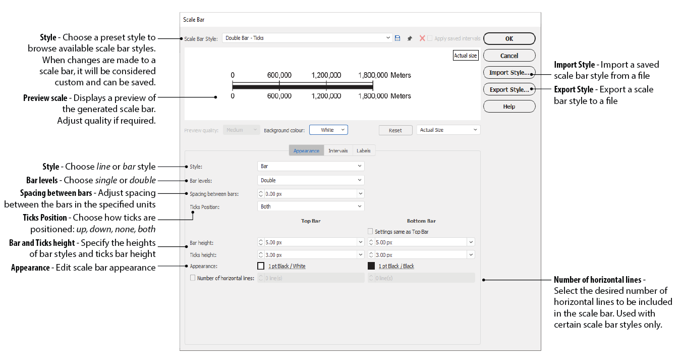This screenshot has height=364, width=682.
Task: Click the Top Bar height spinner arrows
Action: pyautogui.click(x=261, y=242)
